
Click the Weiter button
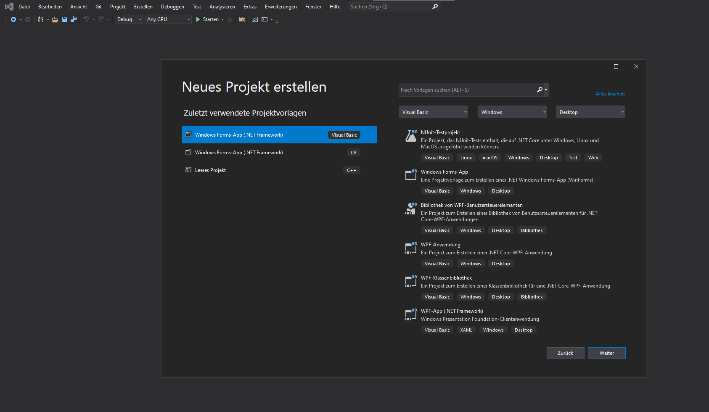607,353
